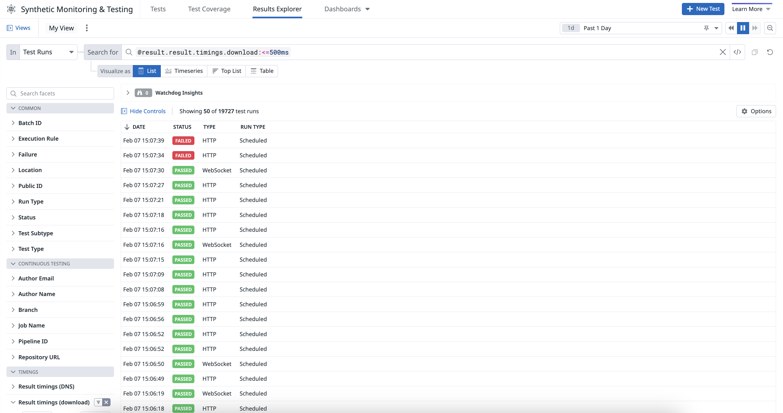Click the Search facets input
Screen dimensions: 783x413
[x=60, y=94]
